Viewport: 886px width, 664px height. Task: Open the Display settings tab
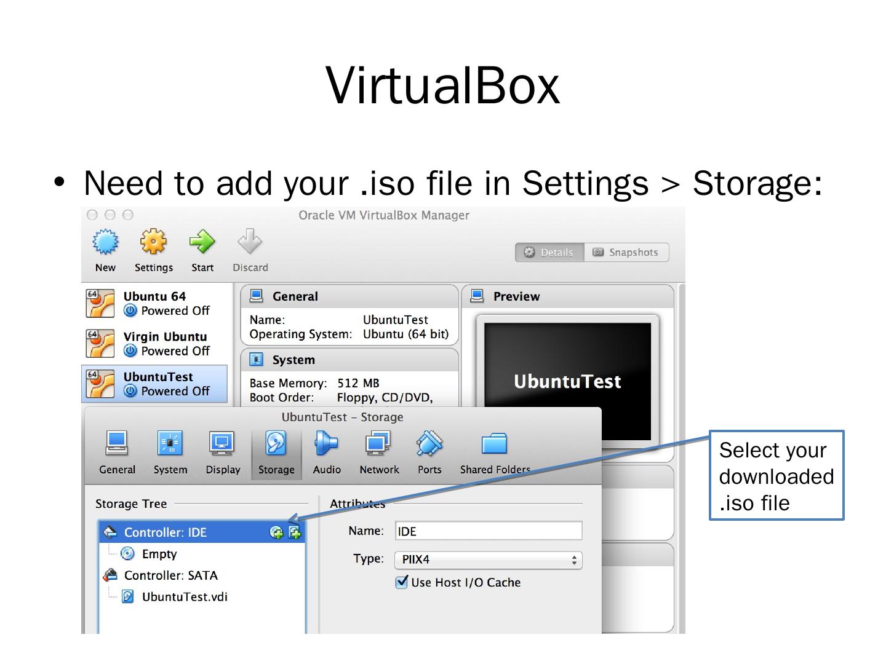click(223, 453)
